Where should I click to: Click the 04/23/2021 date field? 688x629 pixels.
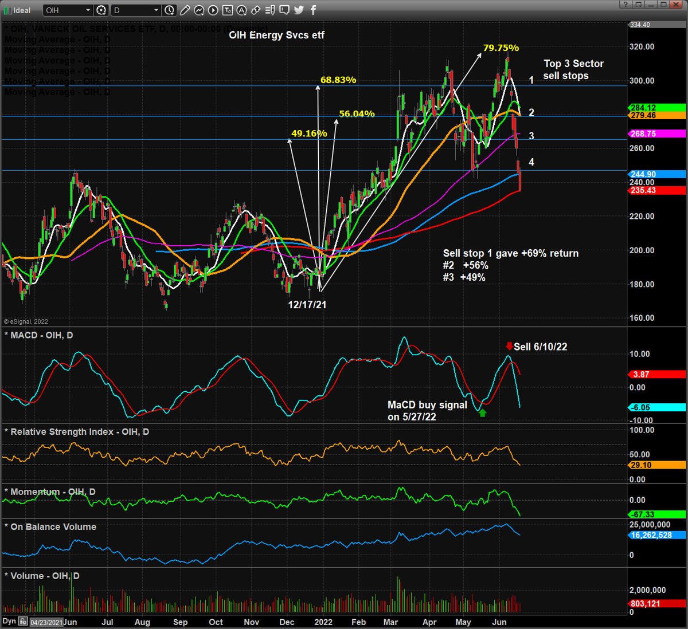46,623
